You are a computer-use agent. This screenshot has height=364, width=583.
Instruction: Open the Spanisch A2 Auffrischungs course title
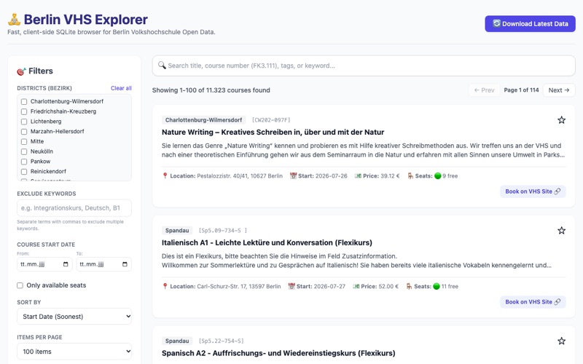(278, 353)
